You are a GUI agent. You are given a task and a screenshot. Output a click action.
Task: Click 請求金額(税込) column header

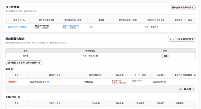tap(96, 75)
